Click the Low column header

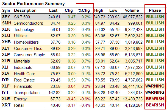point(113,10)
